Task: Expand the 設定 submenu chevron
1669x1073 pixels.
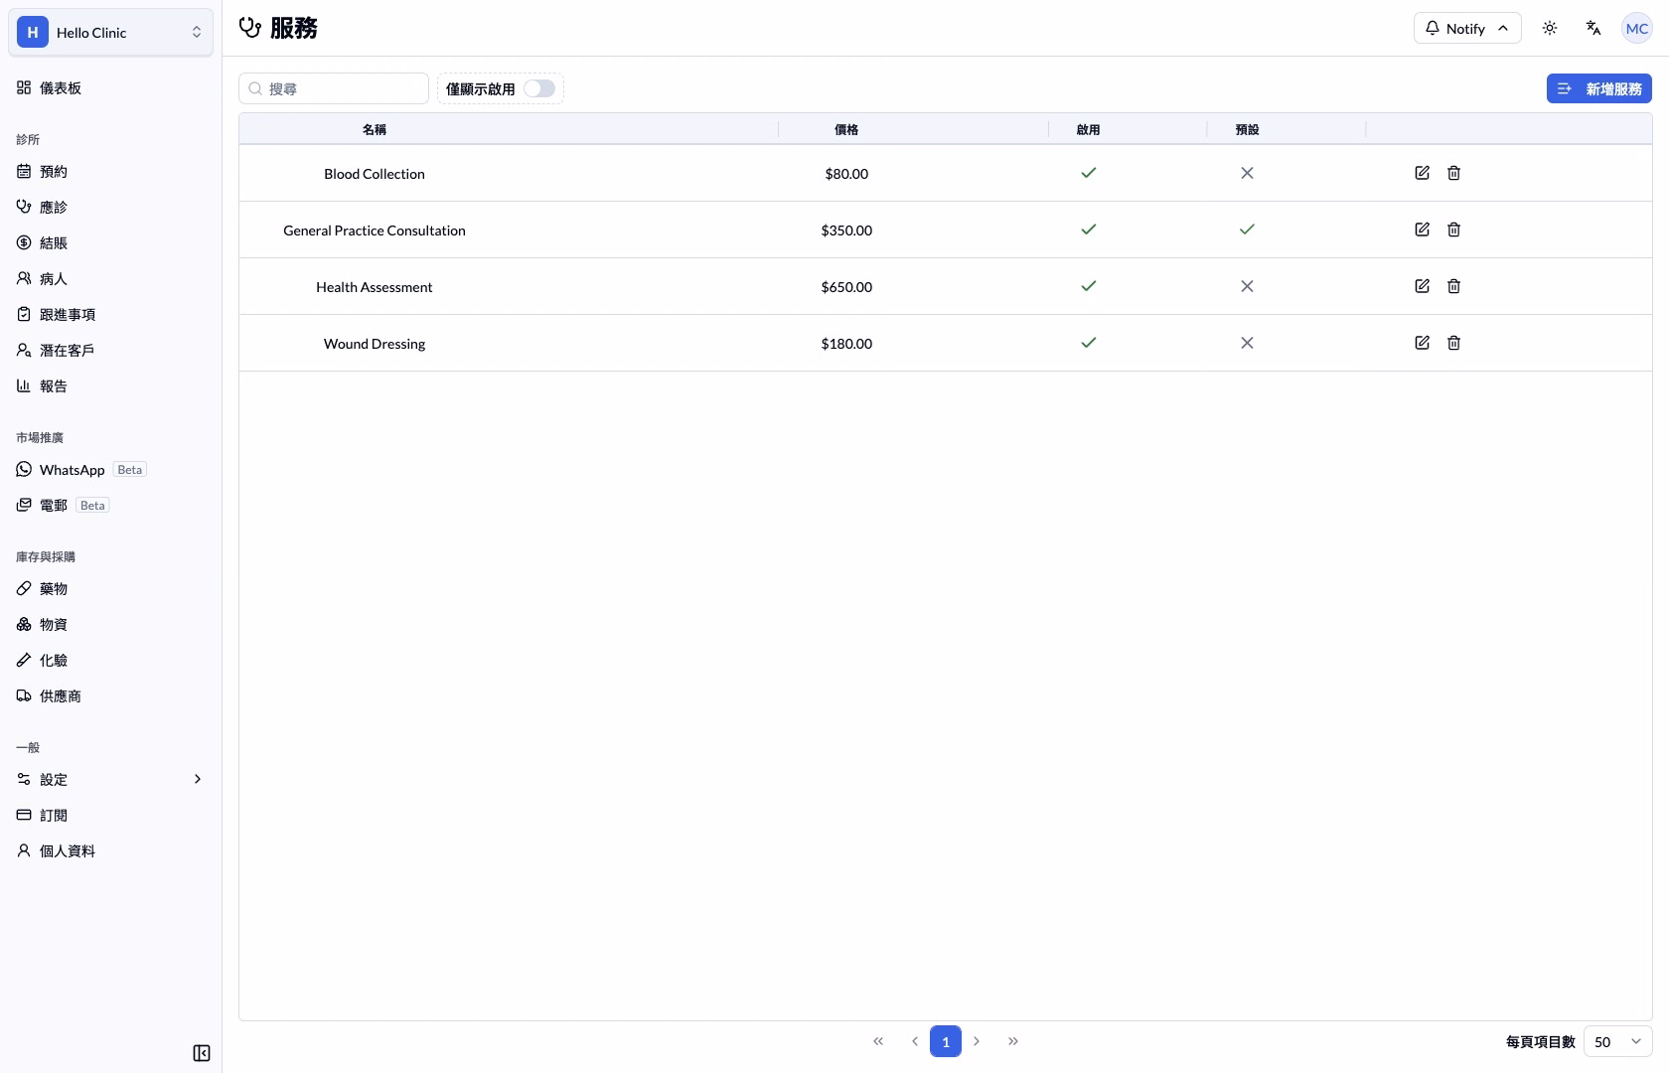Action: pos(198,779)
